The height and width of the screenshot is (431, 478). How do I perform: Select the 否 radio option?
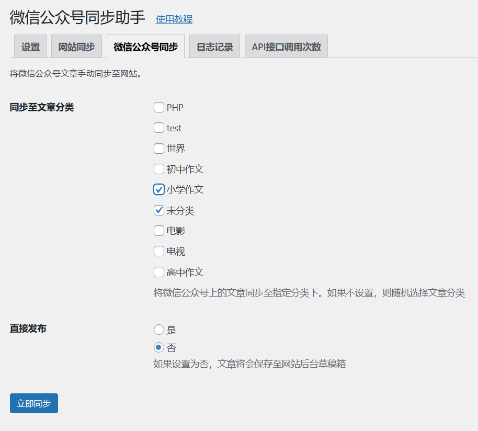click(159, 347)
